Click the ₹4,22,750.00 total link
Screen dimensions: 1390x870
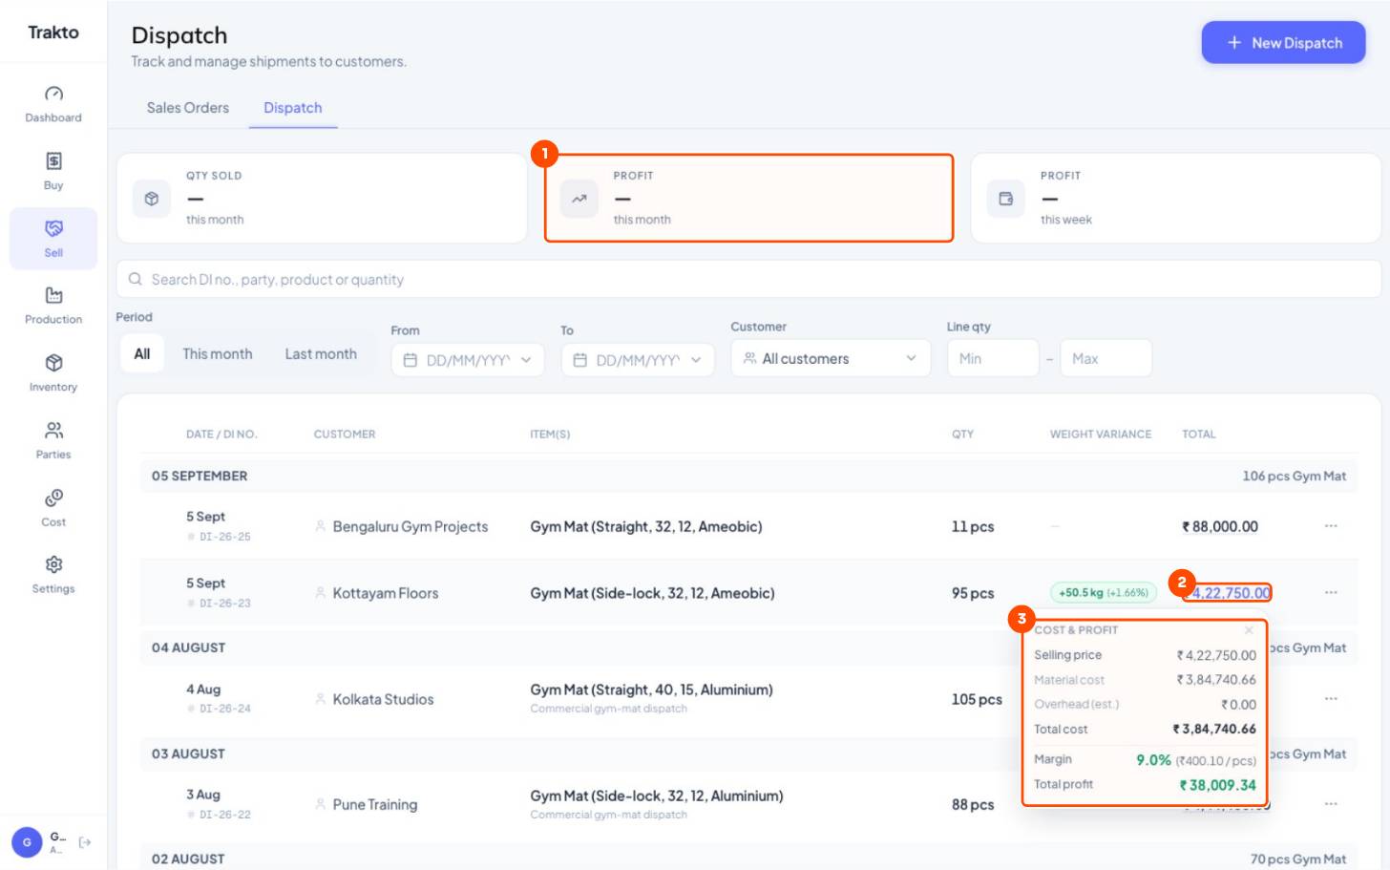click(1229, 593)
